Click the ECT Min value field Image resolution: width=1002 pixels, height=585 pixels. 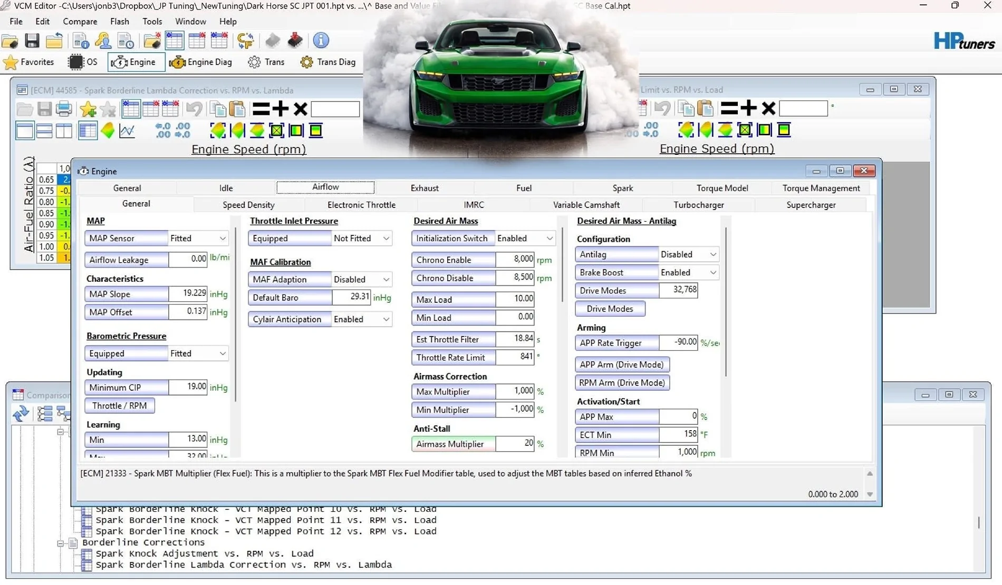click(679, 435)
